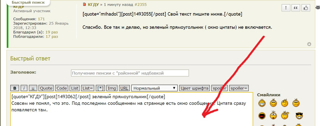Open the Цвет шрифта color picker

[x=194, y=88]
